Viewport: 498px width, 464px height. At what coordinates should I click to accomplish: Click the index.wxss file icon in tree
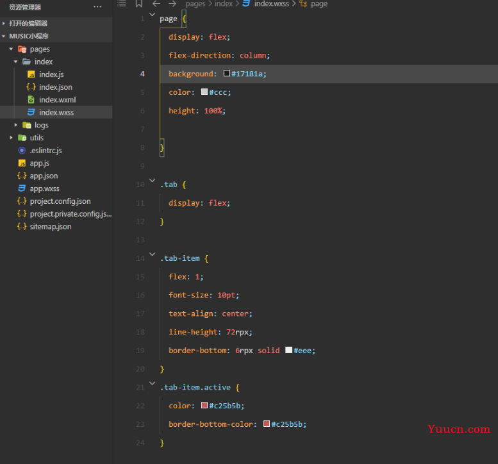coord(31,112)
